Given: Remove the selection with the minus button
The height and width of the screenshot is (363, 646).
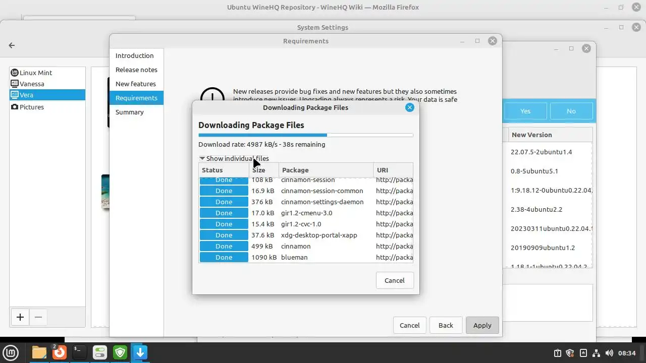Looking at the screenshot, I should click(38, 317).
